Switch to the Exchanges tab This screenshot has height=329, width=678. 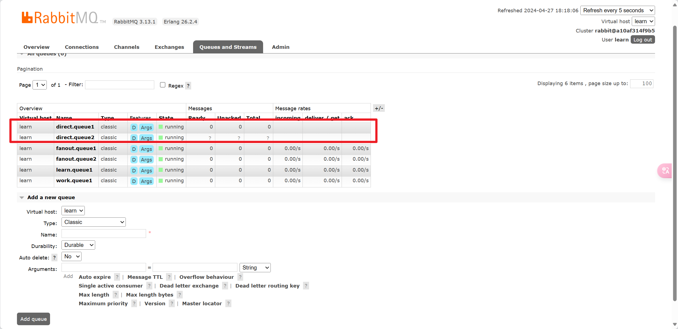(x=169, y=47)
